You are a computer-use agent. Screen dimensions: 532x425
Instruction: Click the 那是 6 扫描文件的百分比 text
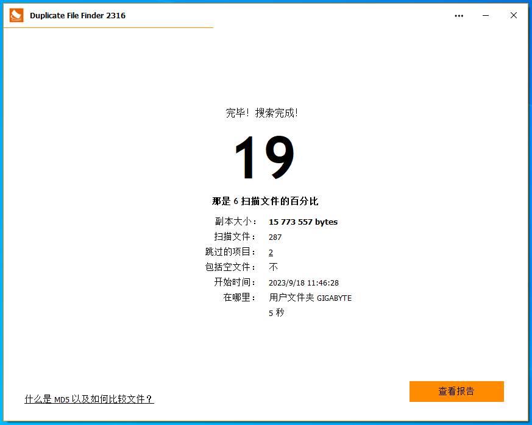coord(265,201)
